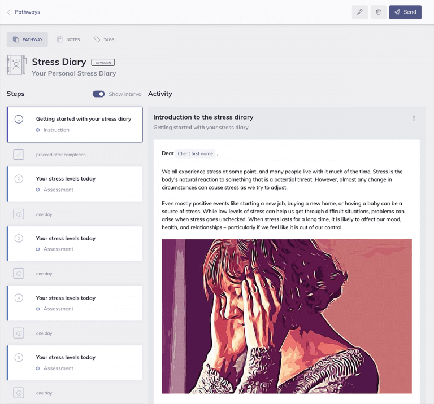The width and height of the screenshot is (434, 404).
Task: Switch to the Notes tab
Action: pyautogui.click(x=68, y=39)
